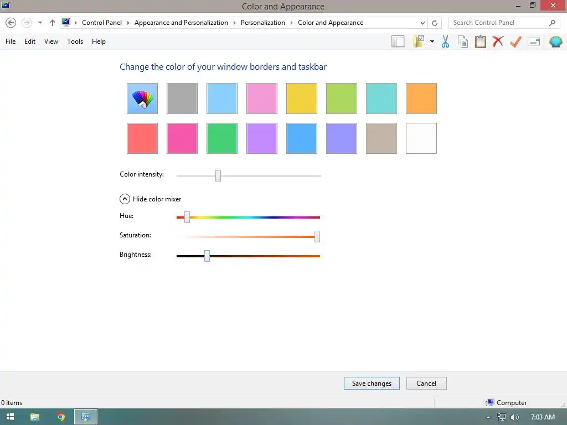Pick the lime green swatch

(x=341, y=99)
